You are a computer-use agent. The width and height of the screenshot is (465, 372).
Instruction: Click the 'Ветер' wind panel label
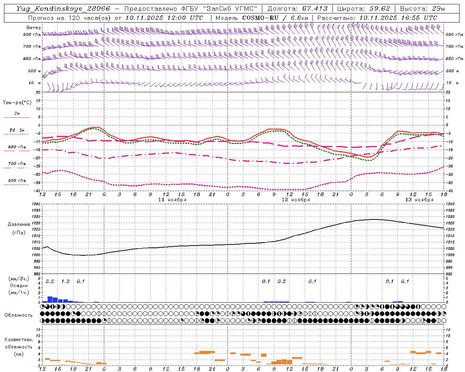(33, 28)
